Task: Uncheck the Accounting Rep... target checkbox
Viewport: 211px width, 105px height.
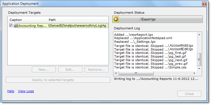Action: click(x=11, y=25)
